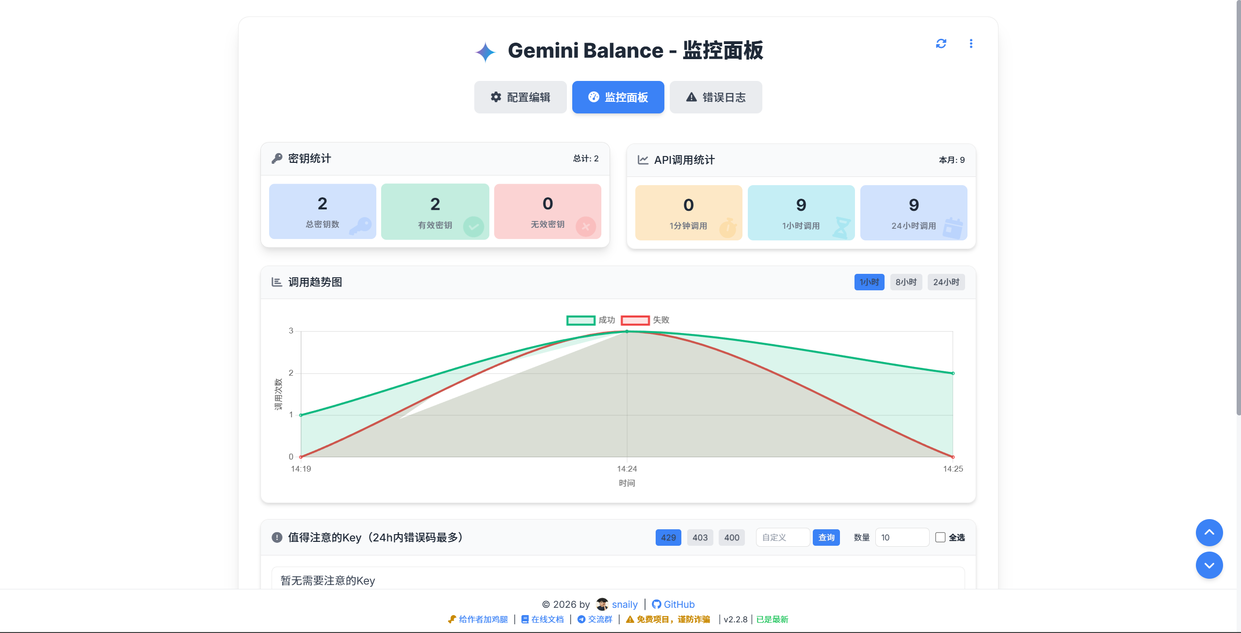Click the checkmark icon on 有效密钥 card

coord(473,226)
